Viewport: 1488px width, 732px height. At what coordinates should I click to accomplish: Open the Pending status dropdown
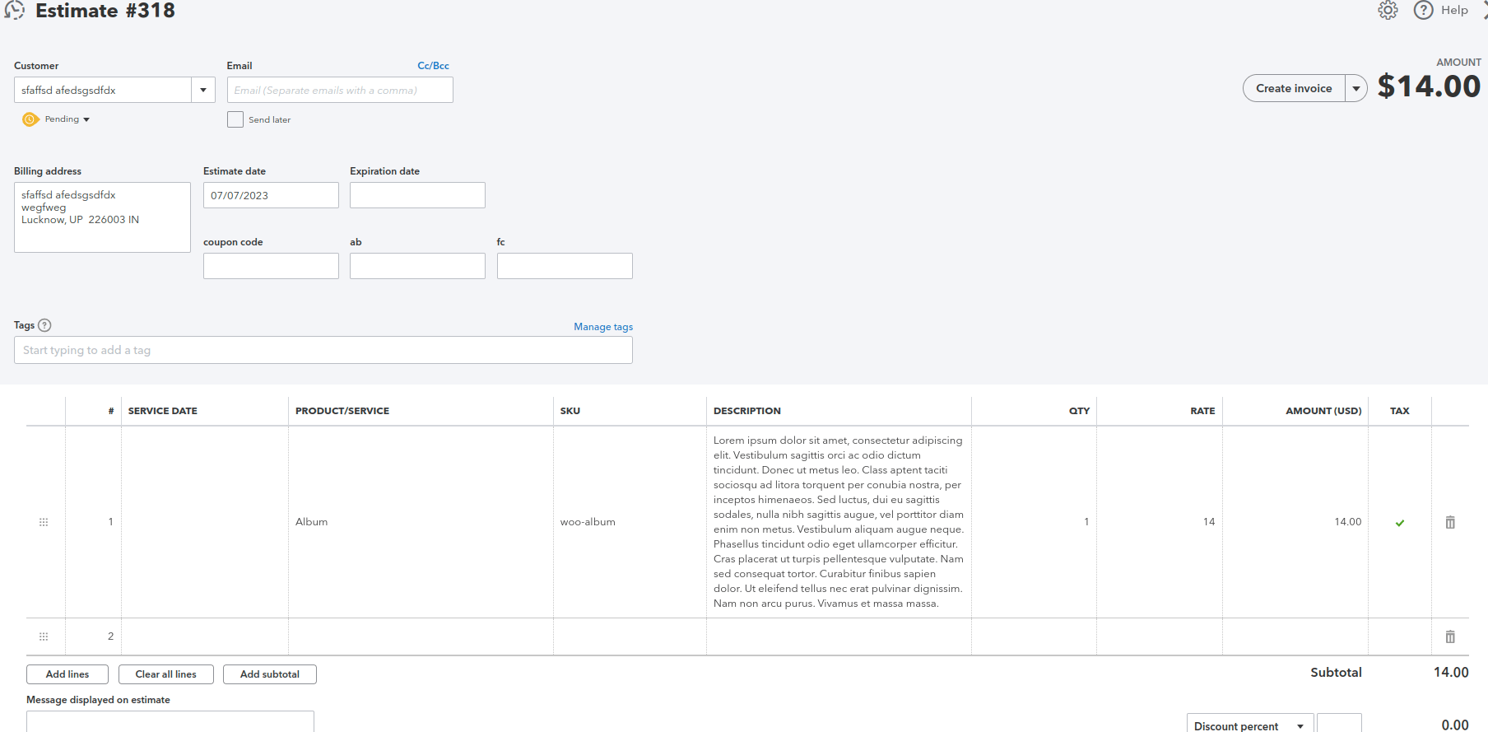pyautogui.click(x=67, y=119)
